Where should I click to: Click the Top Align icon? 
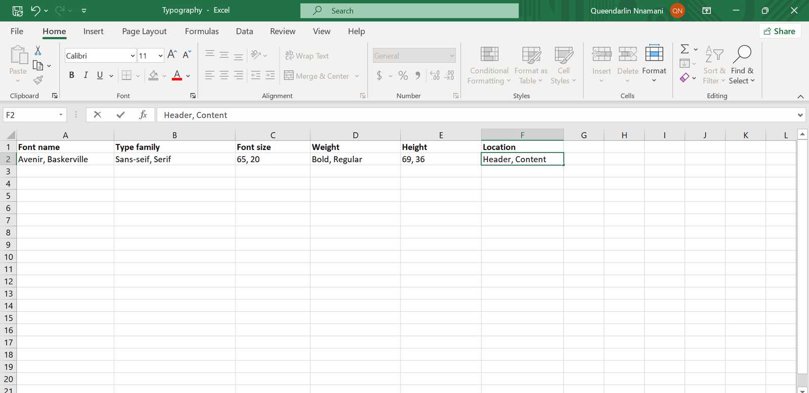tap(210, 55)
